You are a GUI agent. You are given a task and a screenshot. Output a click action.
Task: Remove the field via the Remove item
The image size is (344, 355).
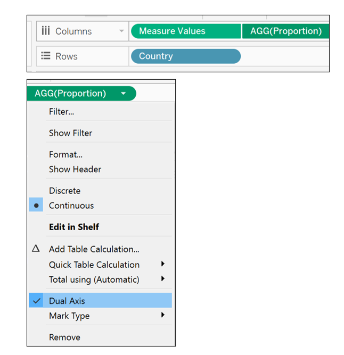point(65,337)
